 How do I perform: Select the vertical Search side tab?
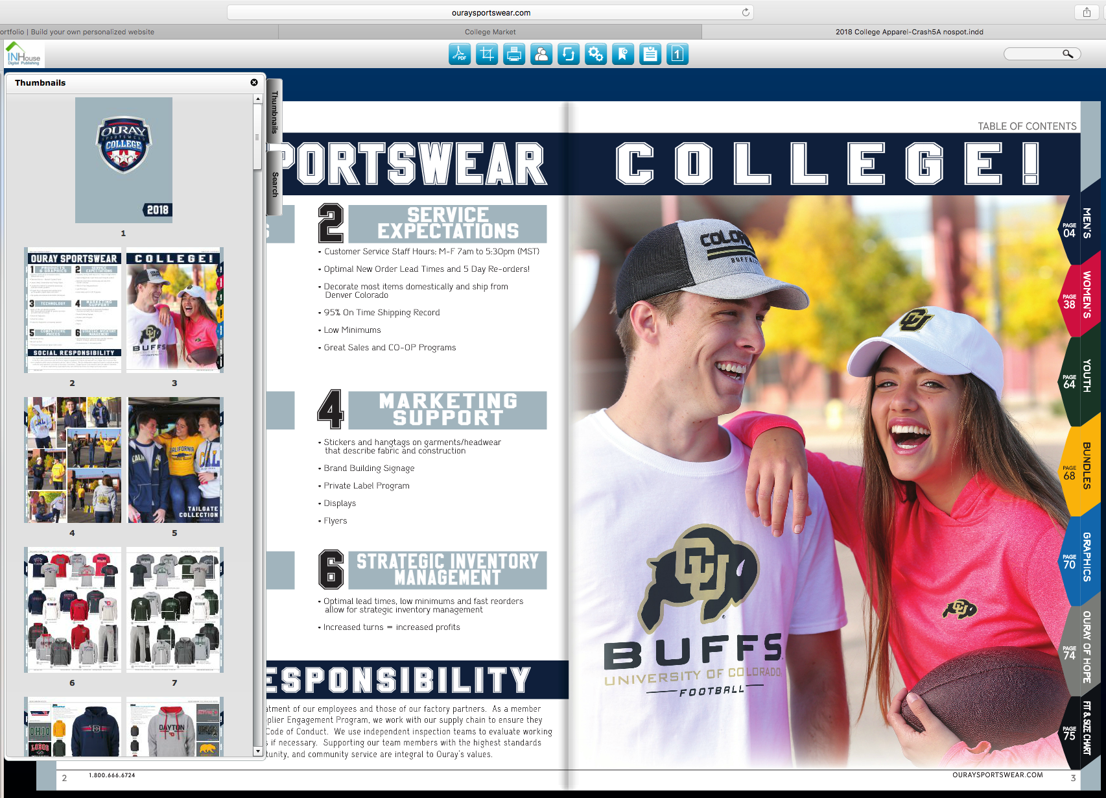[274, 184]
